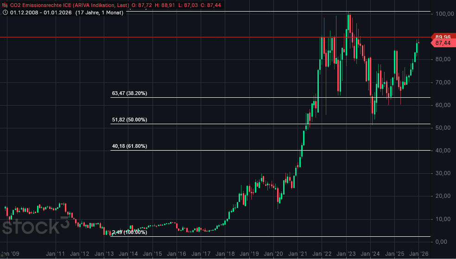Click the red 89,96 price line tag

tap(443, 37)
